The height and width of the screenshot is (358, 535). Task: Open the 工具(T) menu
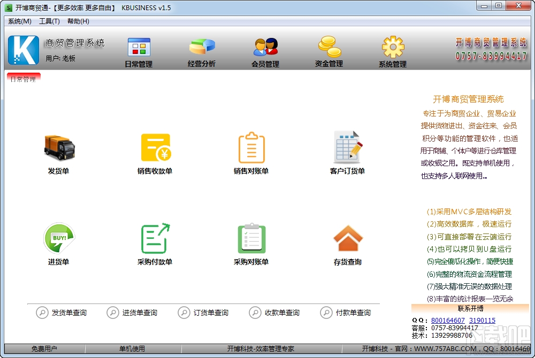(49, 21)
